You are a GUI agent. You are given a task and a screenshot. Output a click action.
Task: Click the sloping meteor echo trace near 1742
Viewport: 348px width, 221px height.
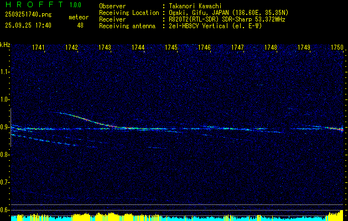[x=85, y=119]
